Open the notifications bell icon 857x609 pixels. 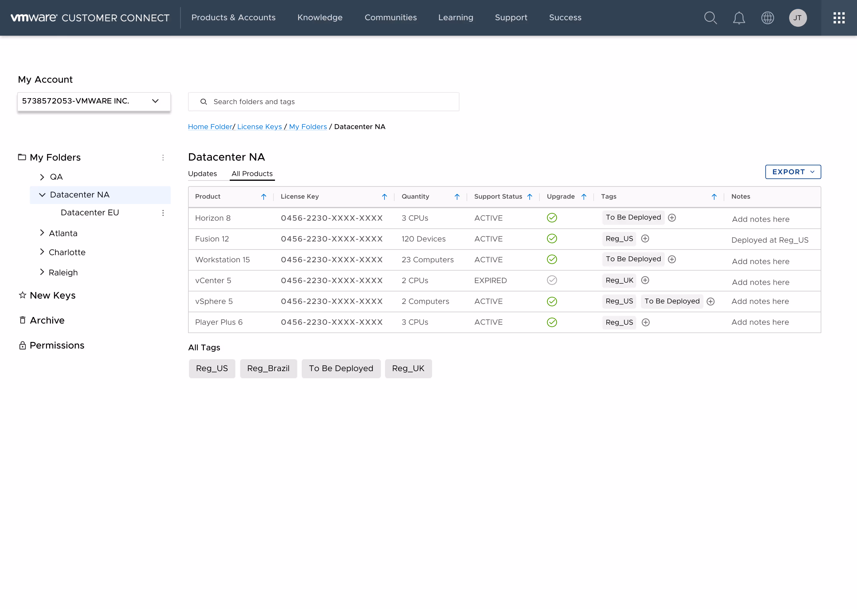point(739,18)
